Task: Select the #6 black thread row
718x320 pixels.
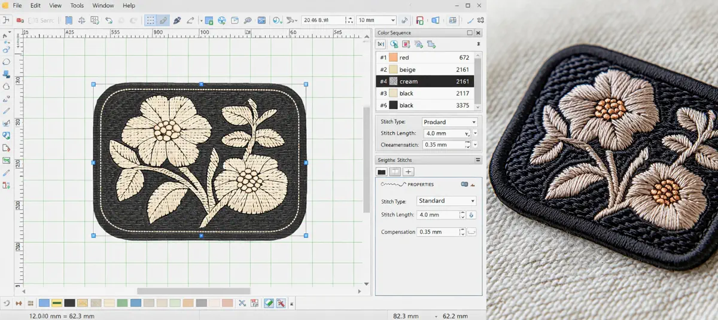Action: 425,105
